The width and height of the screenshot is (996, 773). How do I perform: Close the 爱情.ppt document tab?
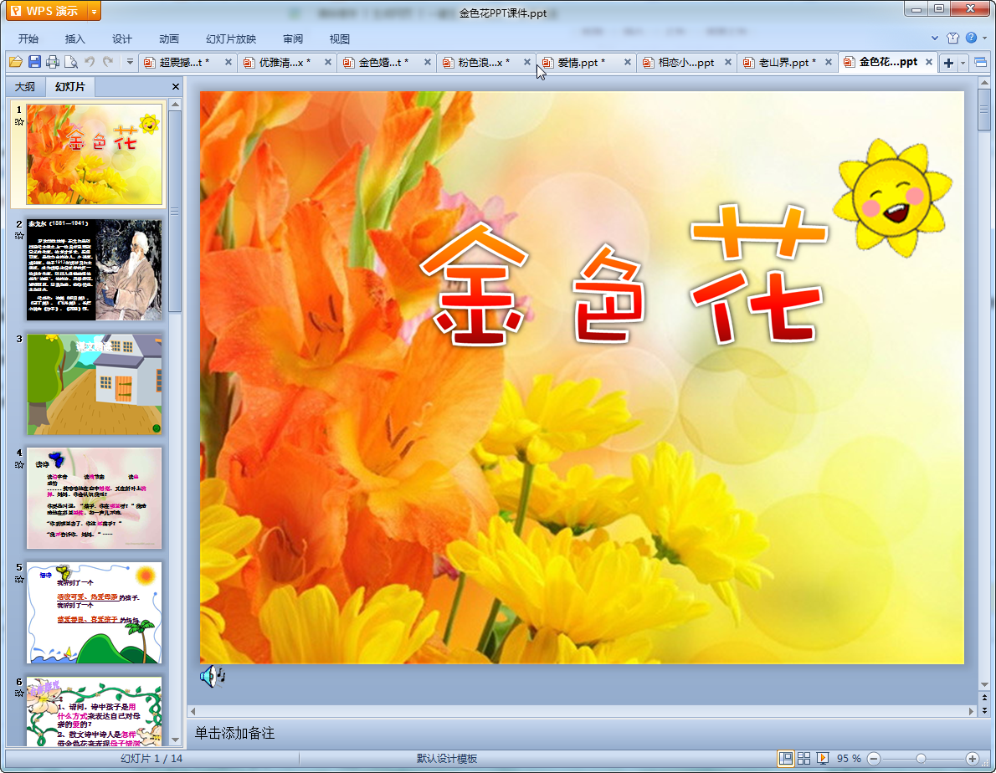627,62
